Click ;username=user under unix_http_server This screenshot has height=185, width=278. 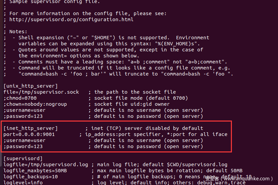coord(25,110)
